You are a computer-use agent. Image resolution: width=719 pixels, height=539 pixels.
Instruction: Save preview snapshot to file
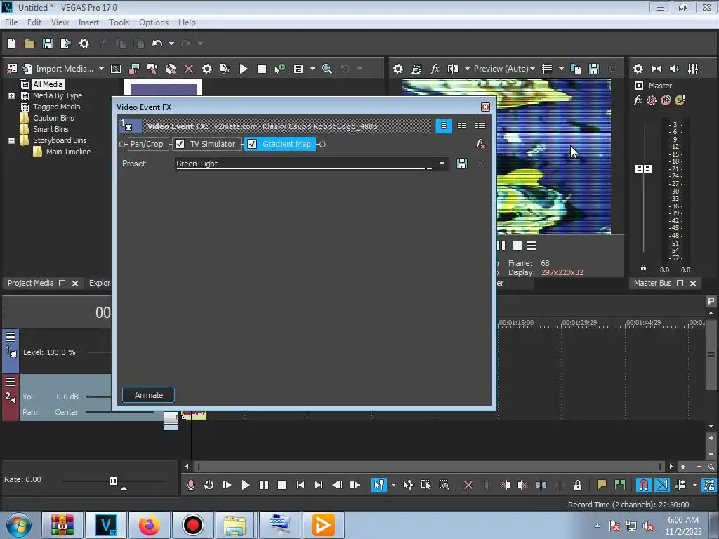[594, 69]
